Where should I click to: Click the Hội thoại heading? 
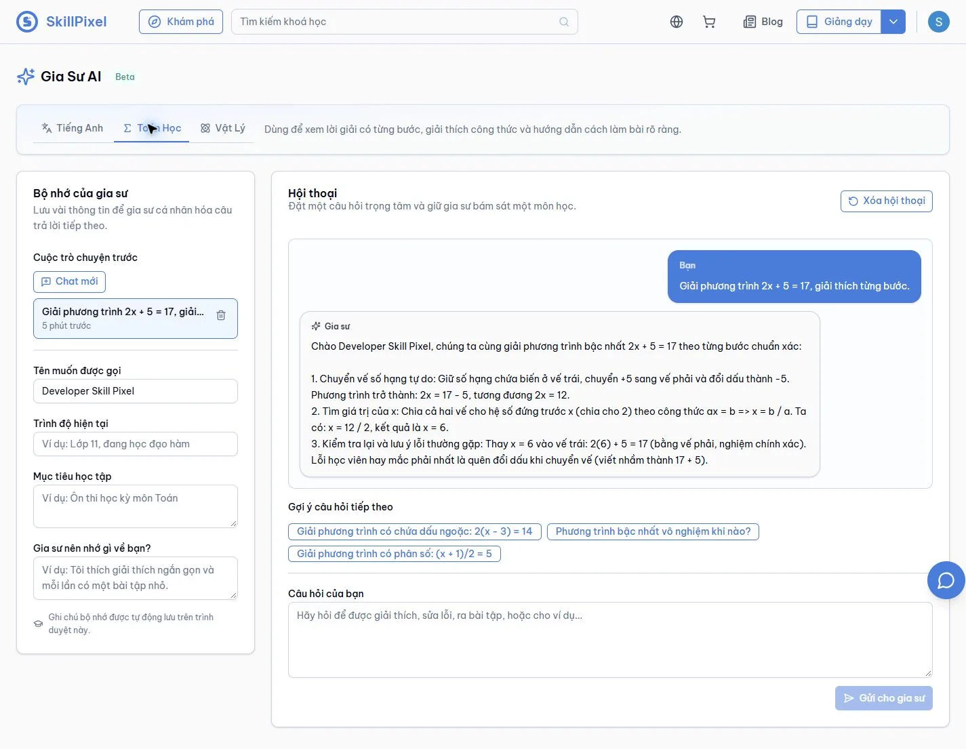click(x=313, y=193)
